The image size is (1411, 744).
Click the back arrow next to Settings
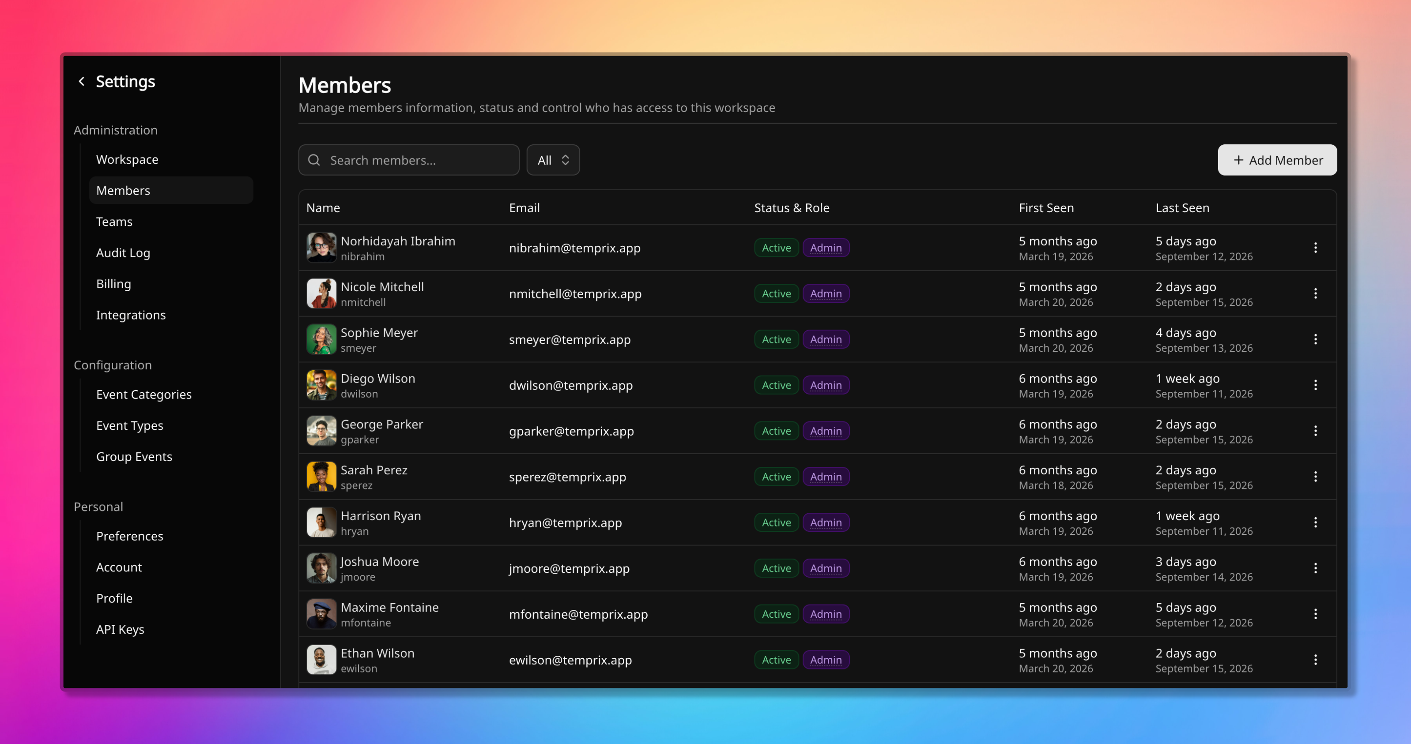coord(82,82)
